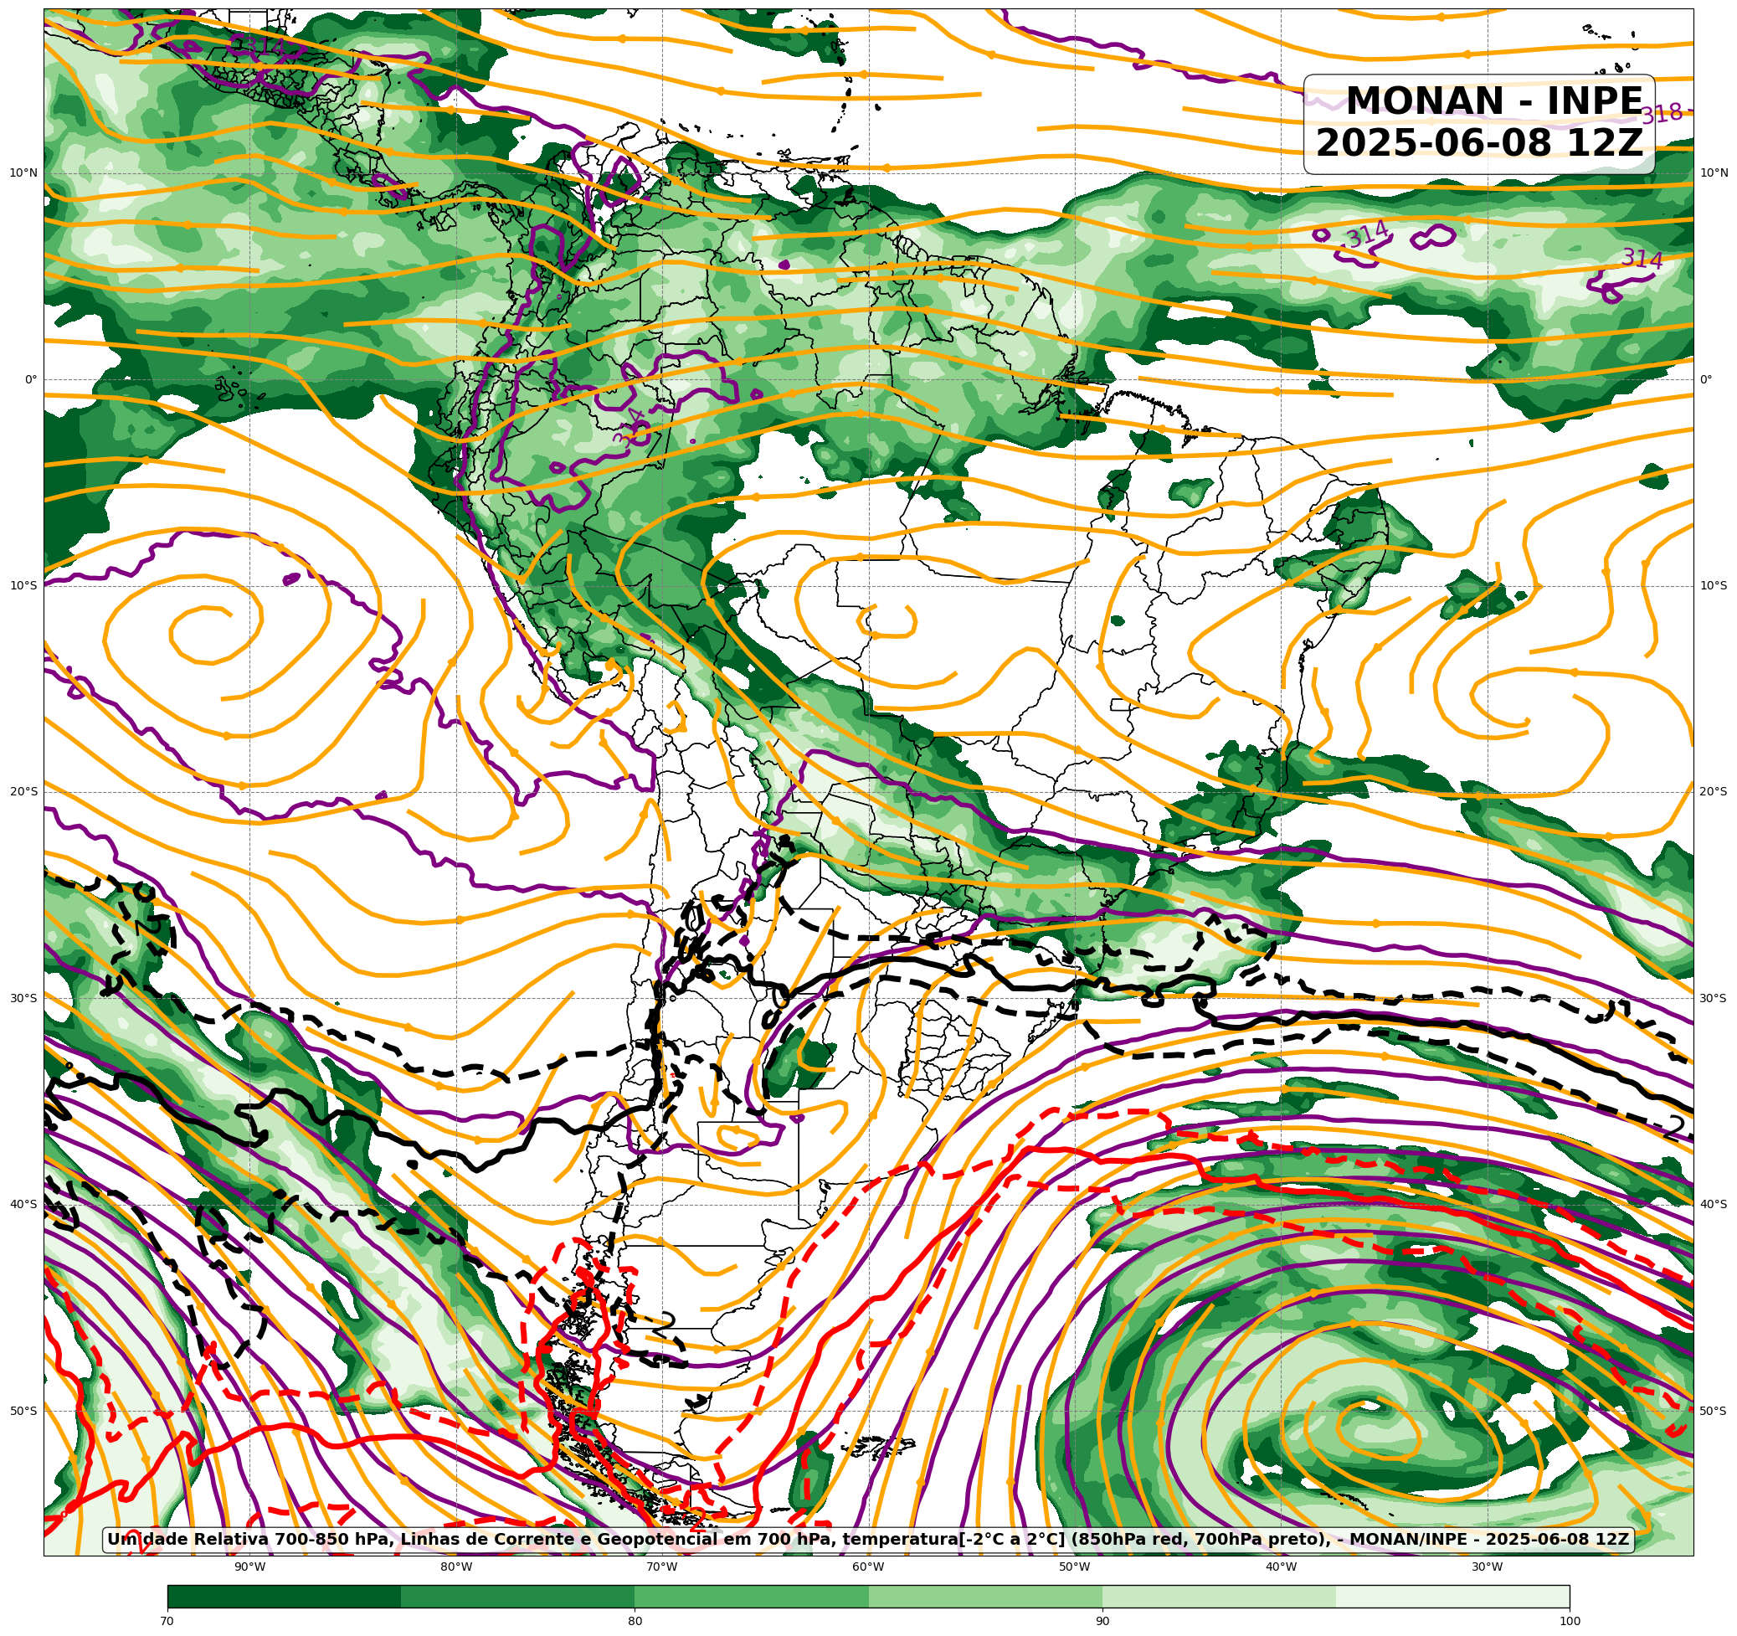Click the left-axis "10°N" latitude label

(x=23, y=173)
